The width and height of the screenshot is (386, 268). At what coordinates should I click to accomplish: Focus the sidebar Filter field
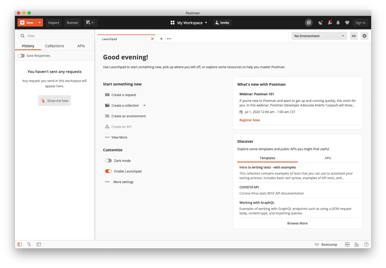[54, 36]
